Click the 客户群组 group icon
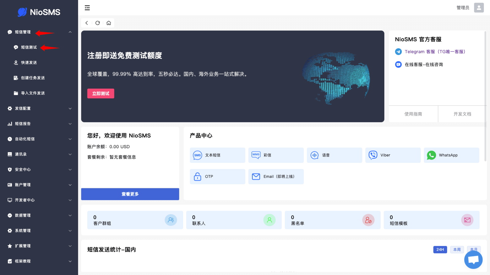 coord(171,220)
